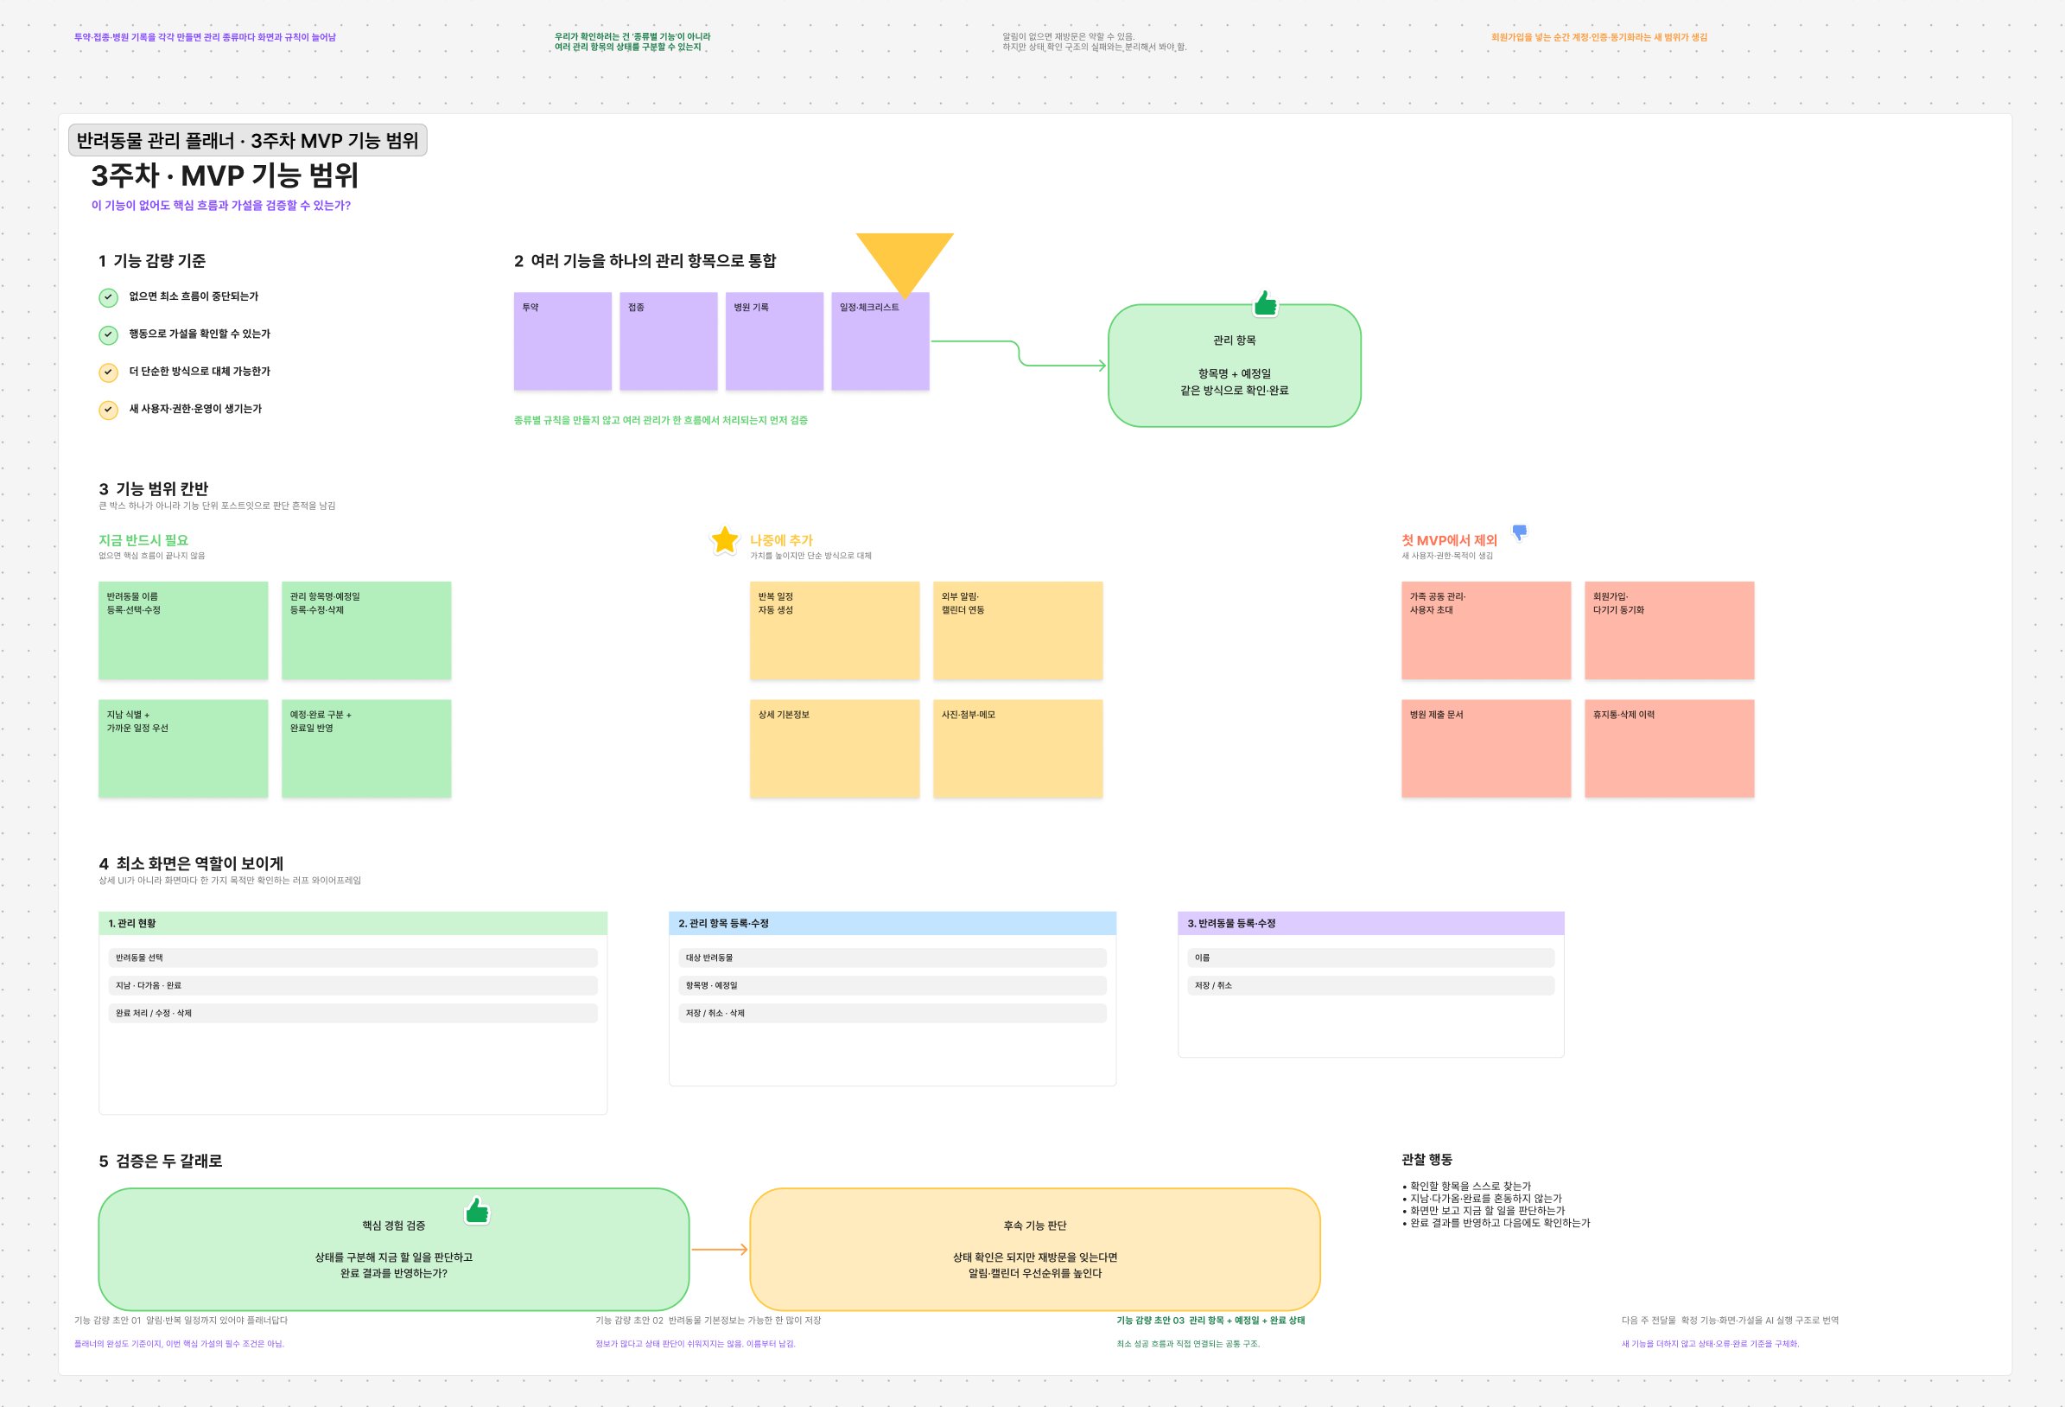Click the 반려동물 선택 field in 관리 현황
The image size is (2065, 1407).
point(353,958)
